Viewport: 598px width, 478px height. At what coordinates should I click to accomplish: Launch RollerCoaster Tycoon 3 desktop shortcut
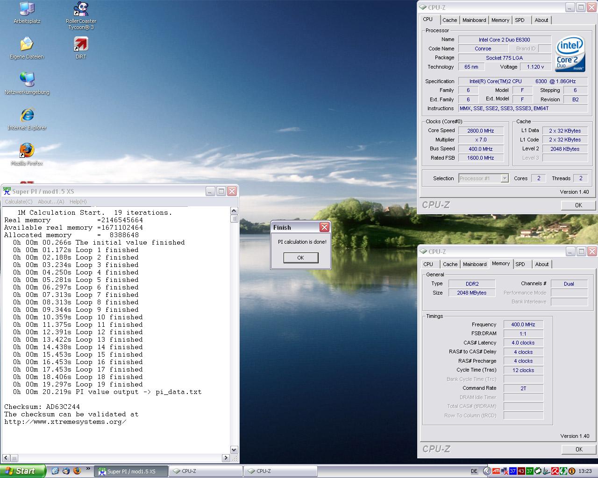(81, 15)
